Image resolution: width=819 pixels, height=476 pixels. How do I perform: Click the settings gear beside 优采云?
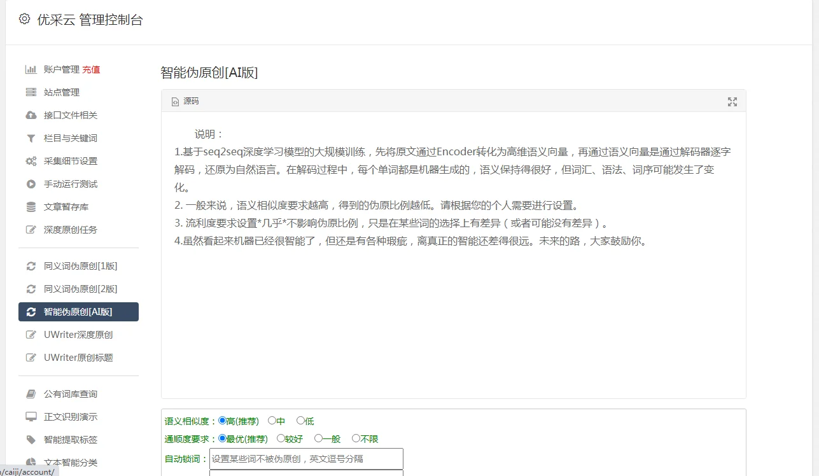[x=24, y=18]
